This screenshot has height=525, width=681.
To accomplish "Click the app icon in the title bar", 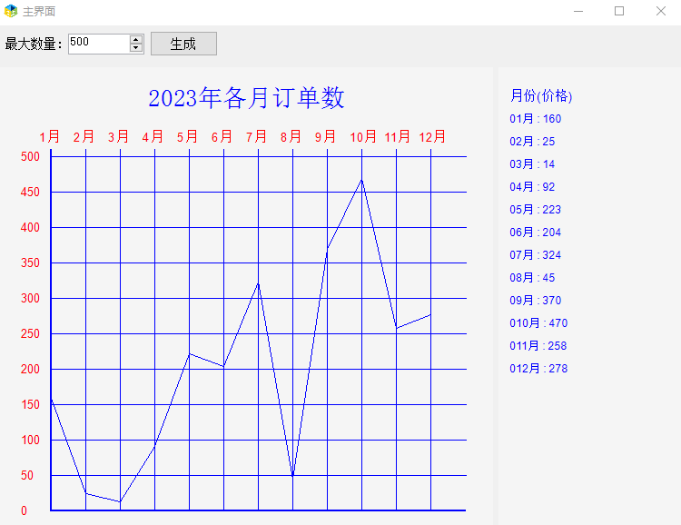I will coord(10,11).
